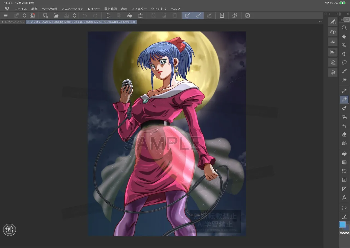The width and height of the screenshot is (350, 248).
Task: Open the 選択範囲 menu
Action: point(110,9)
